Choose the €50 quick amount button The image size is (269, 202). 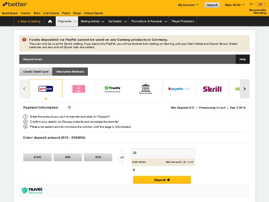click(x=68, y=157)
